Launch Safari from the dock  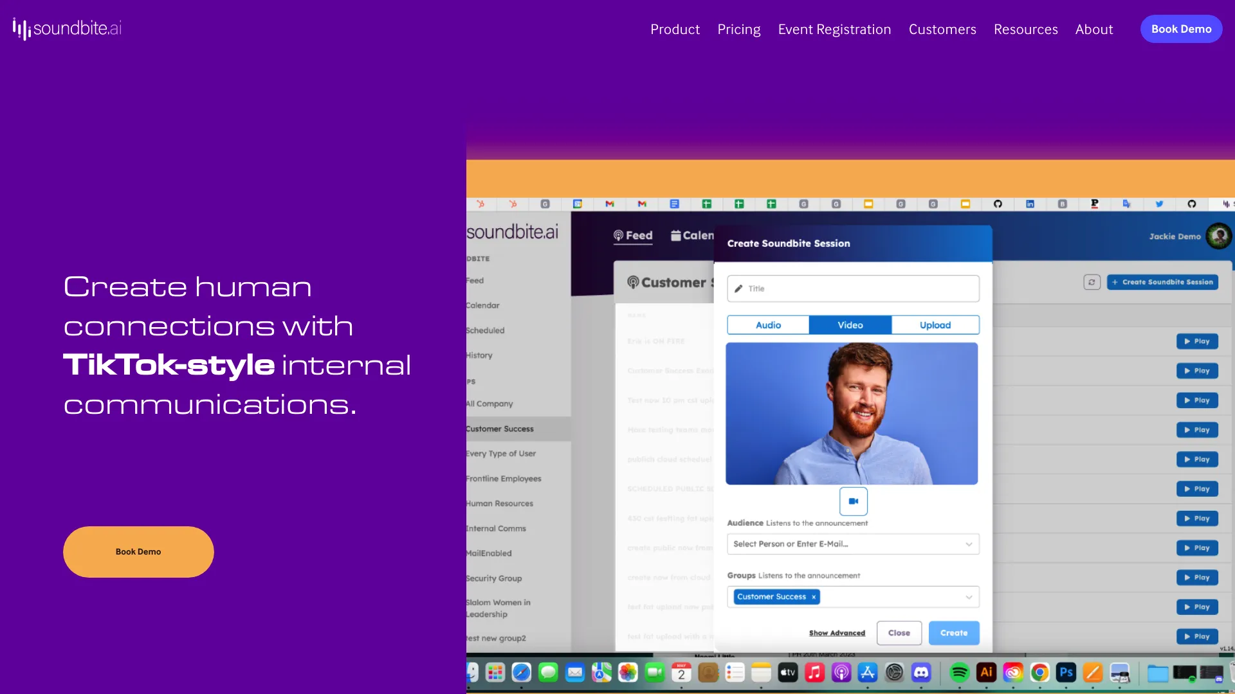click(522, 673)
